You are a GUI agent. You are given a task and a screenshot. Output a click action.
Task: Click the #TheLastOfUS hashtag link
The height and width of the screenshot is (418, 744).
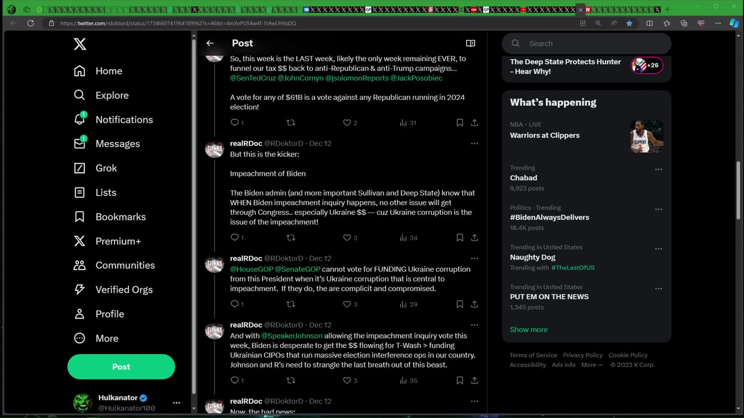pos(573,268)
